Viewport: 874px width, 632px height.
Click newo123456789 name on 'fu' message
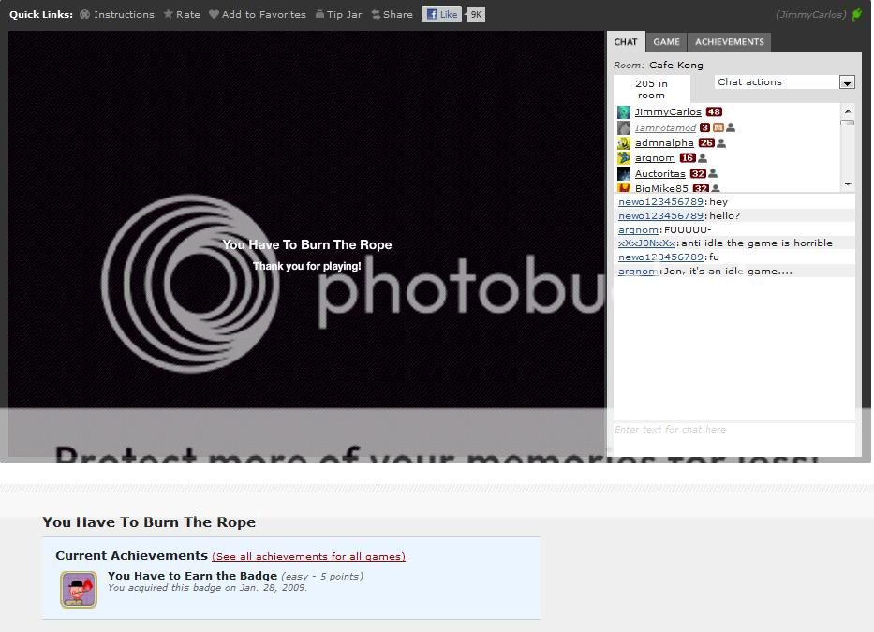click(660, 257)
